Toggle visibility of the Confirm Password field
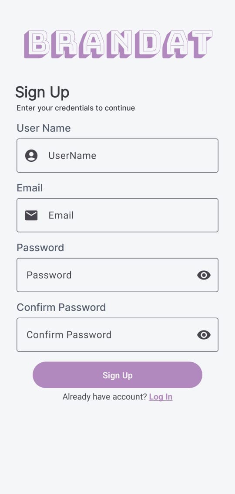Viewport: 235px width, 494px height. (204, 334)
